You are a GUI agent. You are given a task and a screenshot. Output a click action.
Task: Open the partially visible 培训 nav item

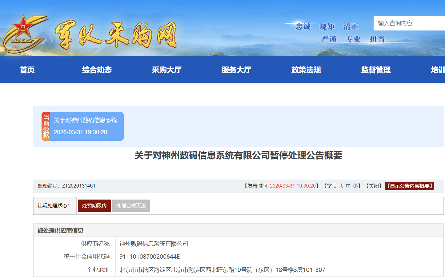click(x=438, y=70)
